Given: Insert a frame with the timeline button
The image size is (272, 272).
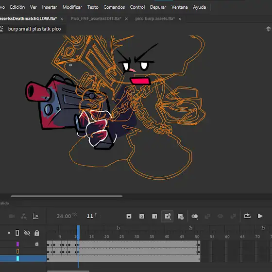Looking at the screenshot, I should (x=154, y=216).
